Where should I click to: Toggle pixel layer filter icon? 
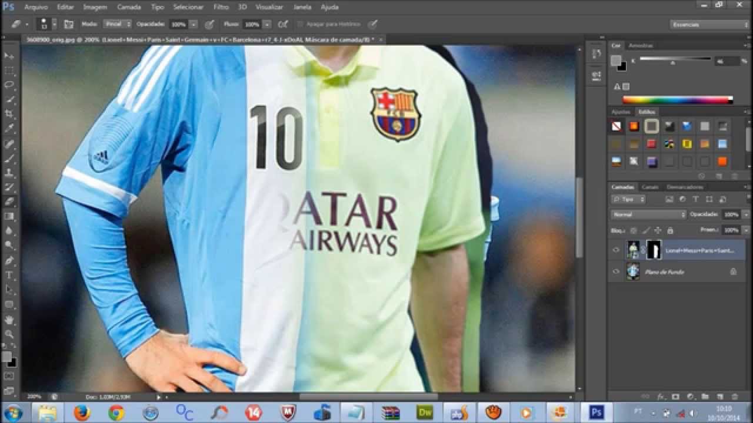[x=669, y=200]
